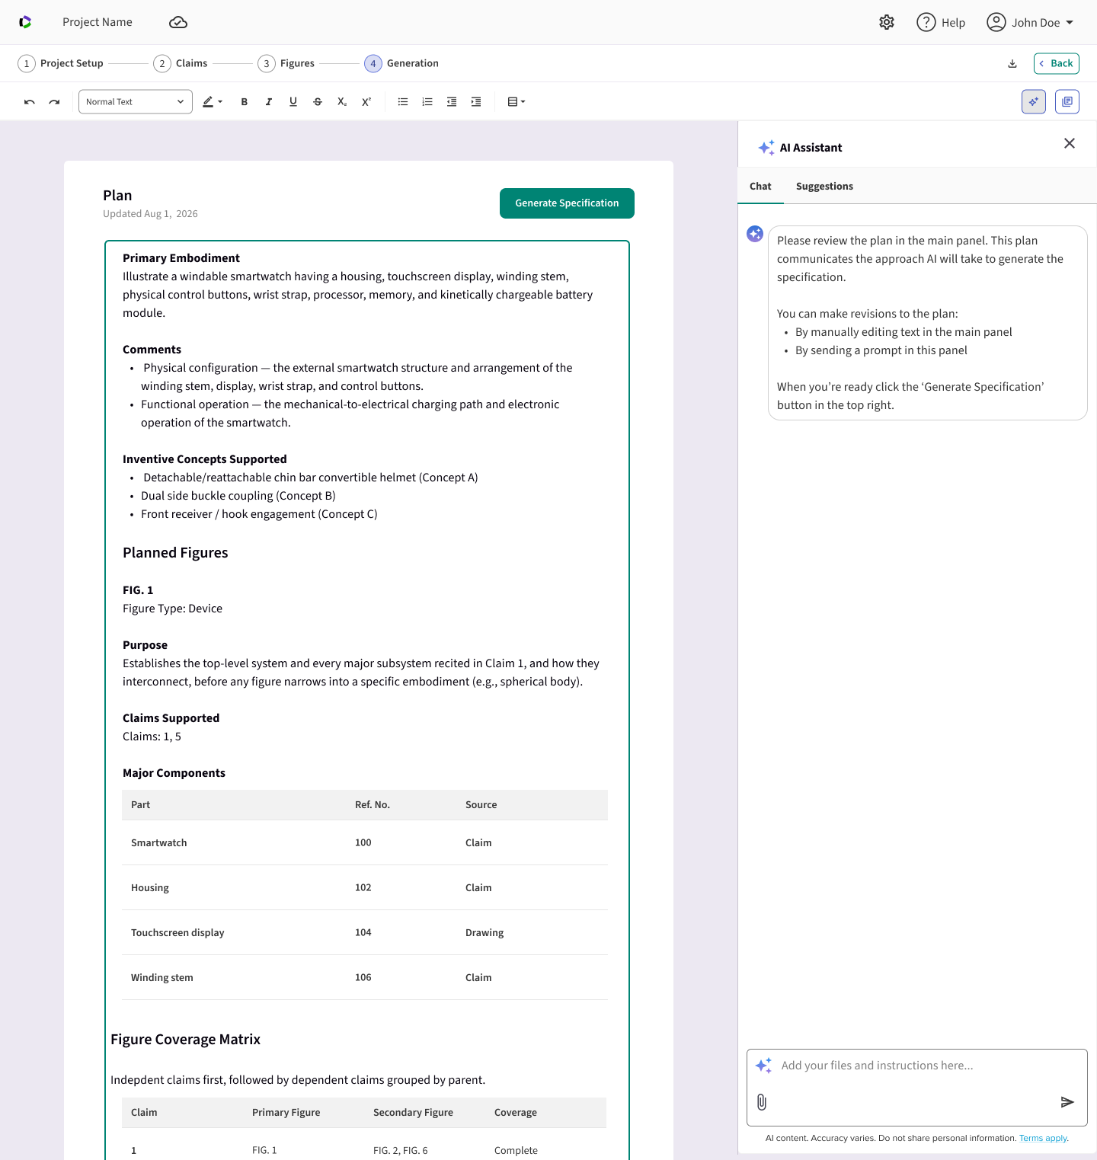Apply strikethrough formatting
The height and width of the screenshot is (1160, 1097).
[x=318, y=102]
